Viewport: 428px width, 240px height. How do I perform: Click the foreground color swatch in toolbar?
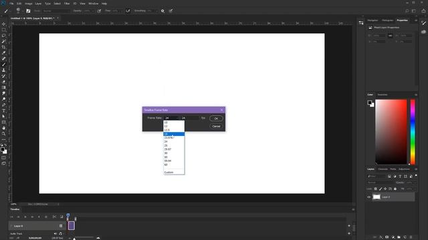tap(3, 149)
